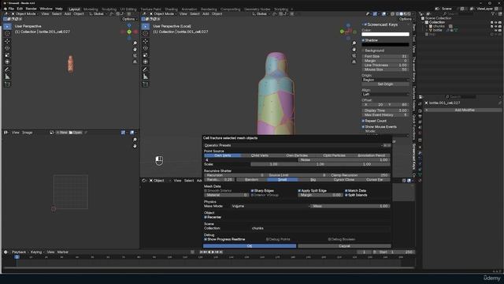Screen dimensions: 504x284
Task: Select the Rotate tool in the center viewport toolbar
Action: click(x=145, y=48)
